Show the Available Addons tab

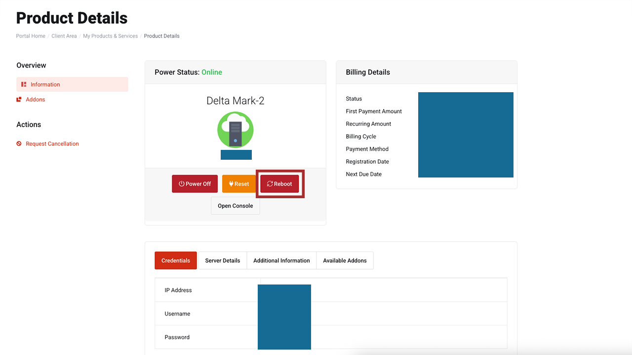coord(345,261)
